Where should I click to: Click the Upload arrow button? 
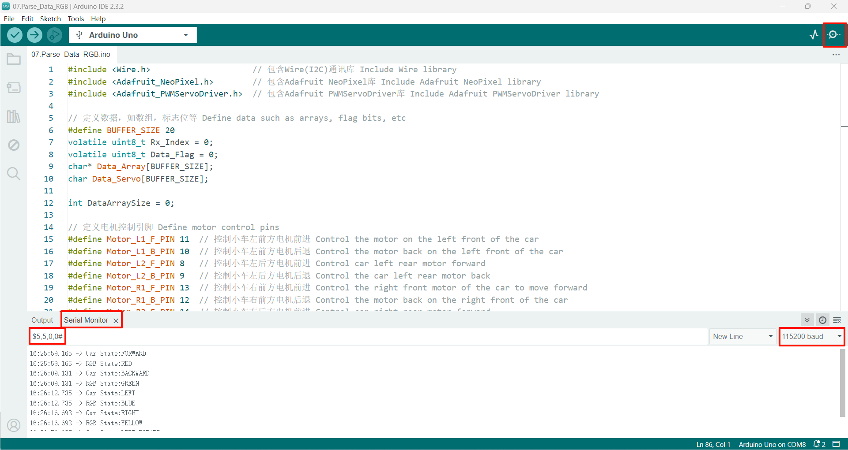click(34, 35)
